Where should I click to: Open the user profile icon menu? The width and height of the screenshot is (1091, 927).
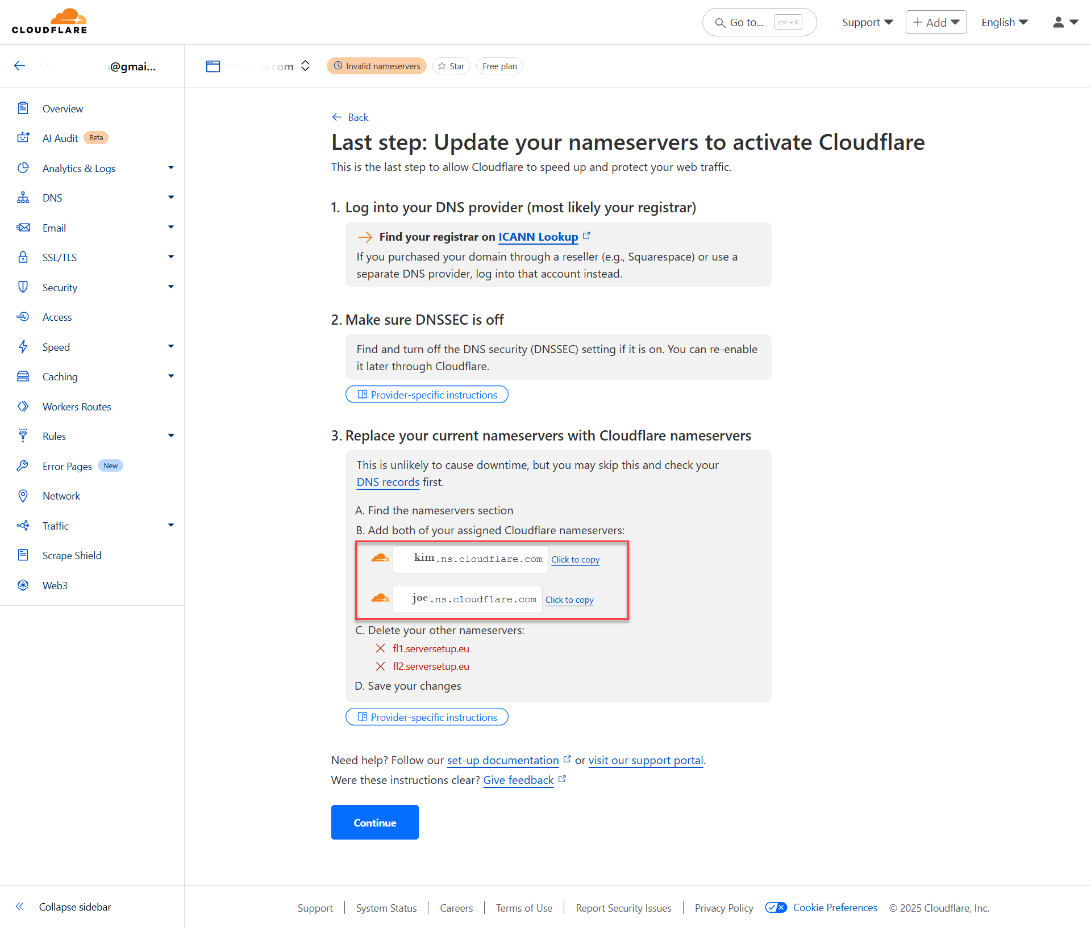tap(1065, 22)
